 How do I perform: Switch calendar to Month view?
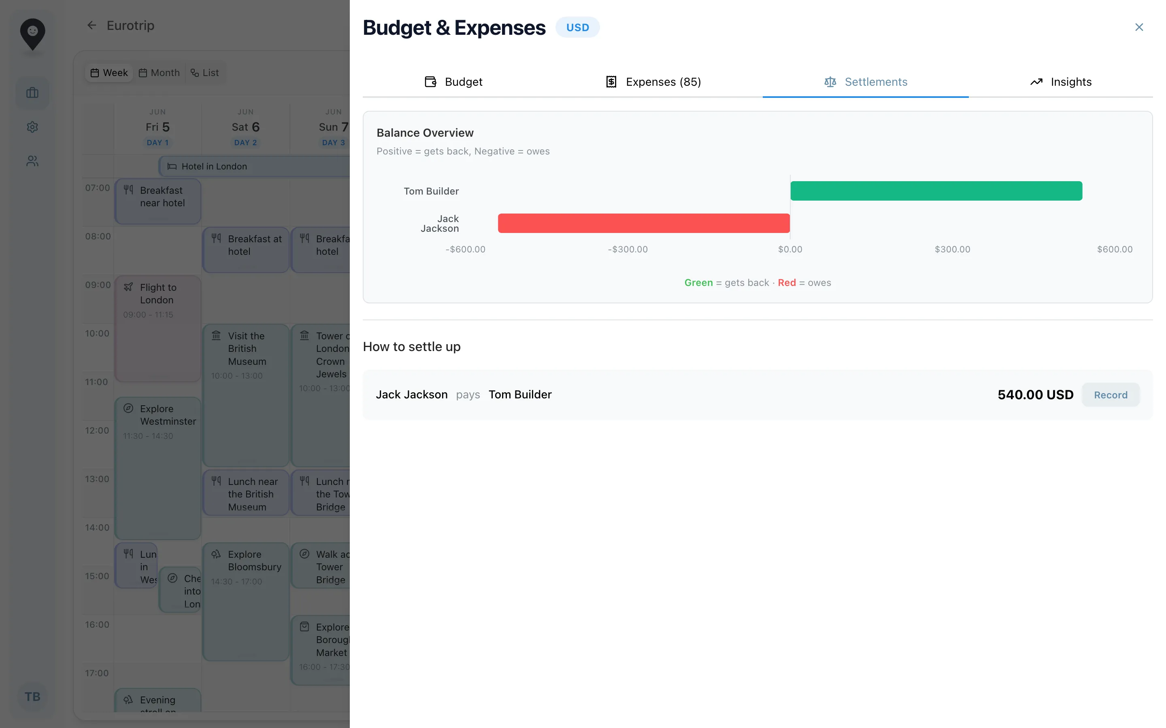[160, 73]
